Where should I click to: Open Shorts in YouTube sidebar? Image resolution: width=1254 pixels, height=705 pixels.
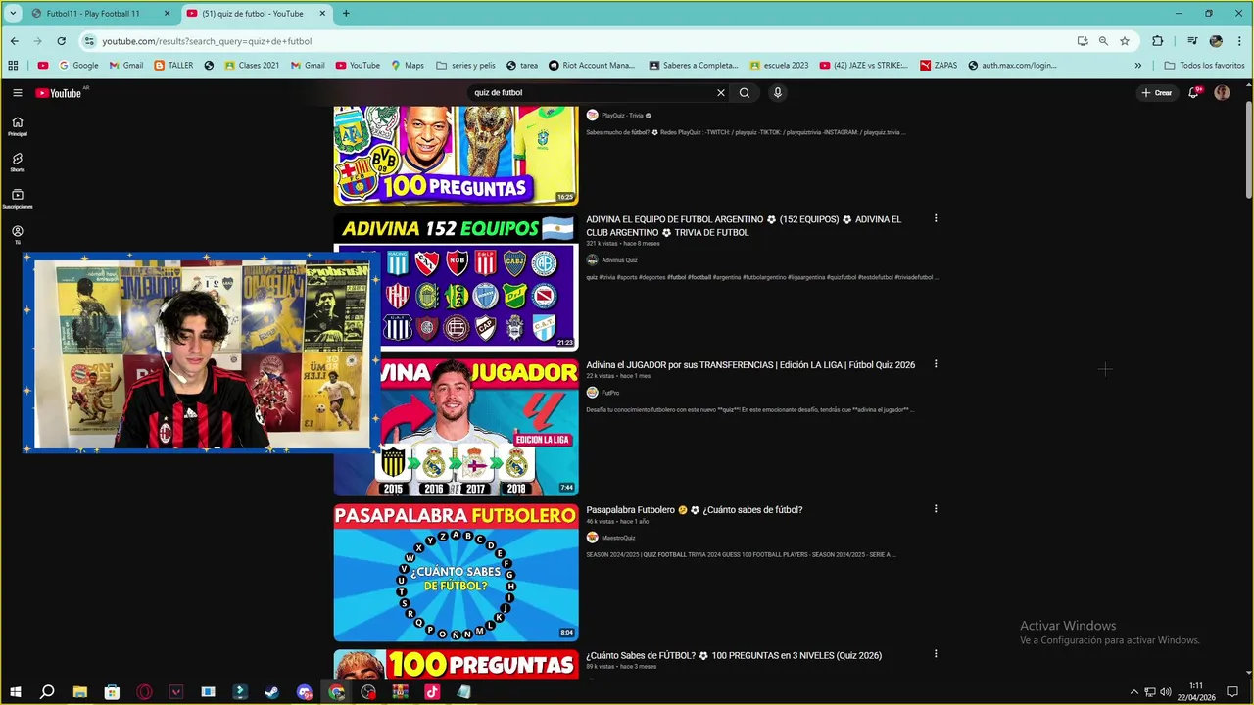[x=18, y=163]
